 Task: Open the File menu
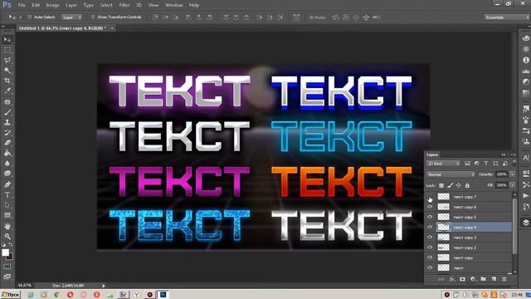point(22,5)
